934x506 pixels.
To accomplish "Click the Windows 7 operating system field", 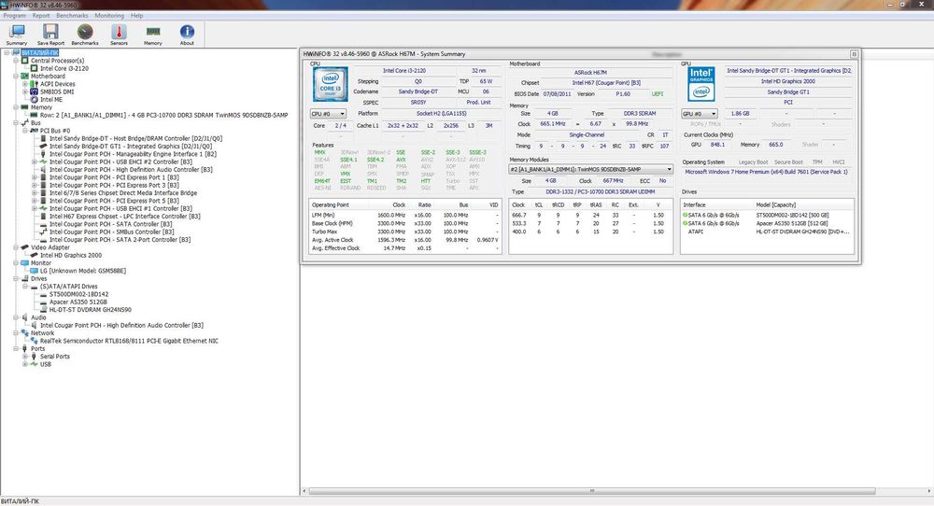I will pyautogui.click(x=766, y=172).
